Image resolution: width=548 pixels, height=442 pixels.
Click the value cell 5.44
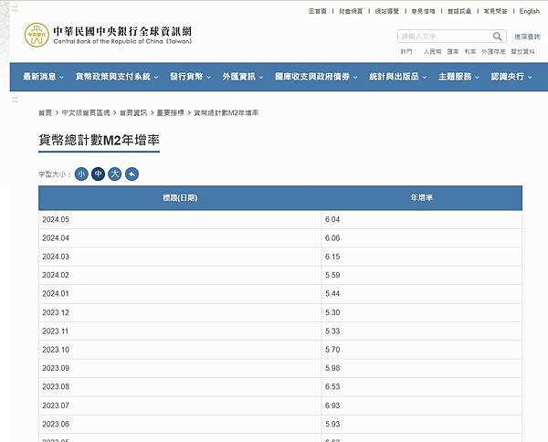tap(421, 293)
